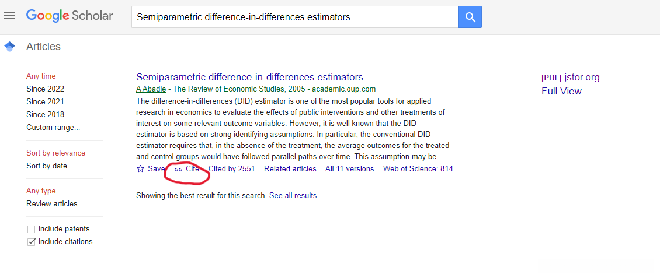This screenshot has height=278, width=660.
Task: Sort results by date
Action: point(47,166)
